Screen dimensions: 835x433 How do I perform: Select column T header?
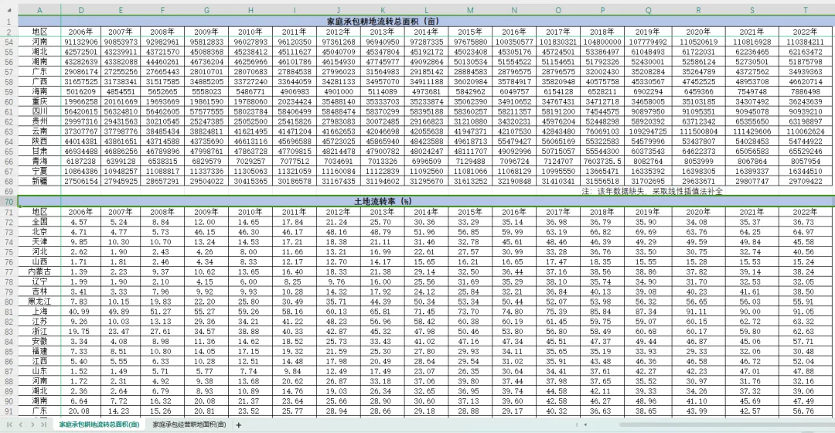tap(805, 9)
